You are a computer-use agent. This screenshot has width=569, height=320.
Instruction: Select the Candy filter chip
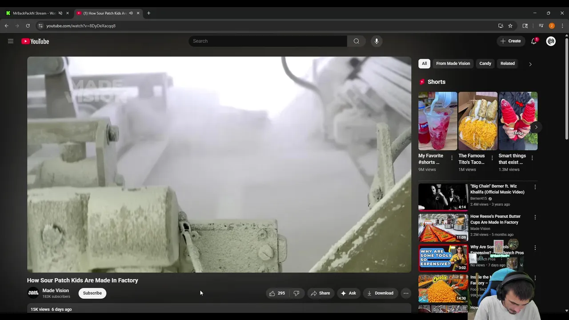pyautogui.click(x=485, y=64)
